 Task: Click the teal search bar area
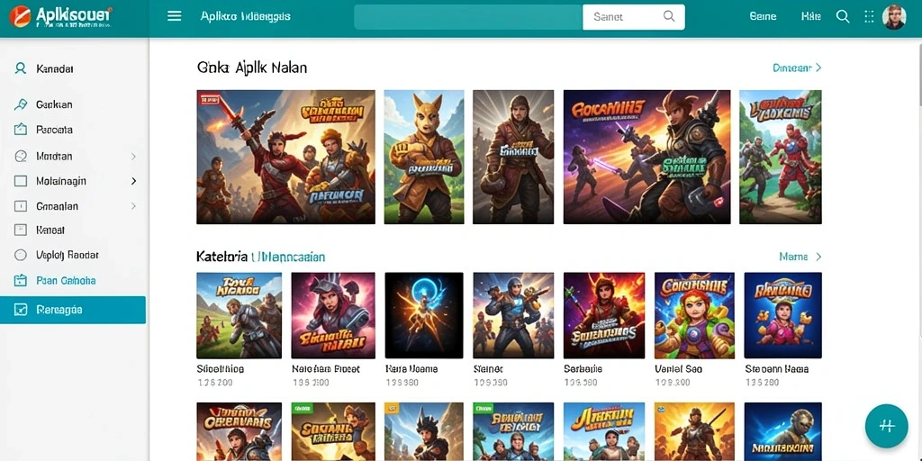468,17
